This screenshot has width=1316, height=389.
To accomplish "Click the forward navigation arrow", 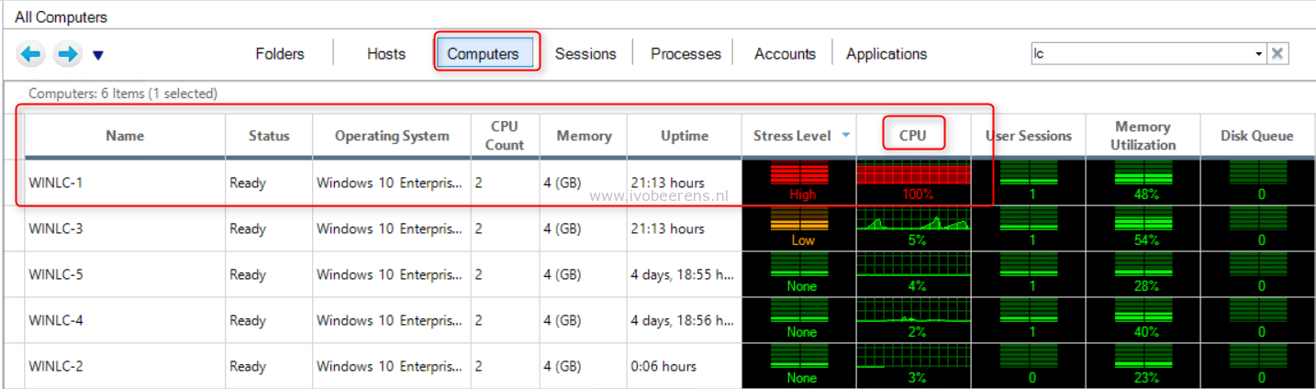I will click(67, 54).
